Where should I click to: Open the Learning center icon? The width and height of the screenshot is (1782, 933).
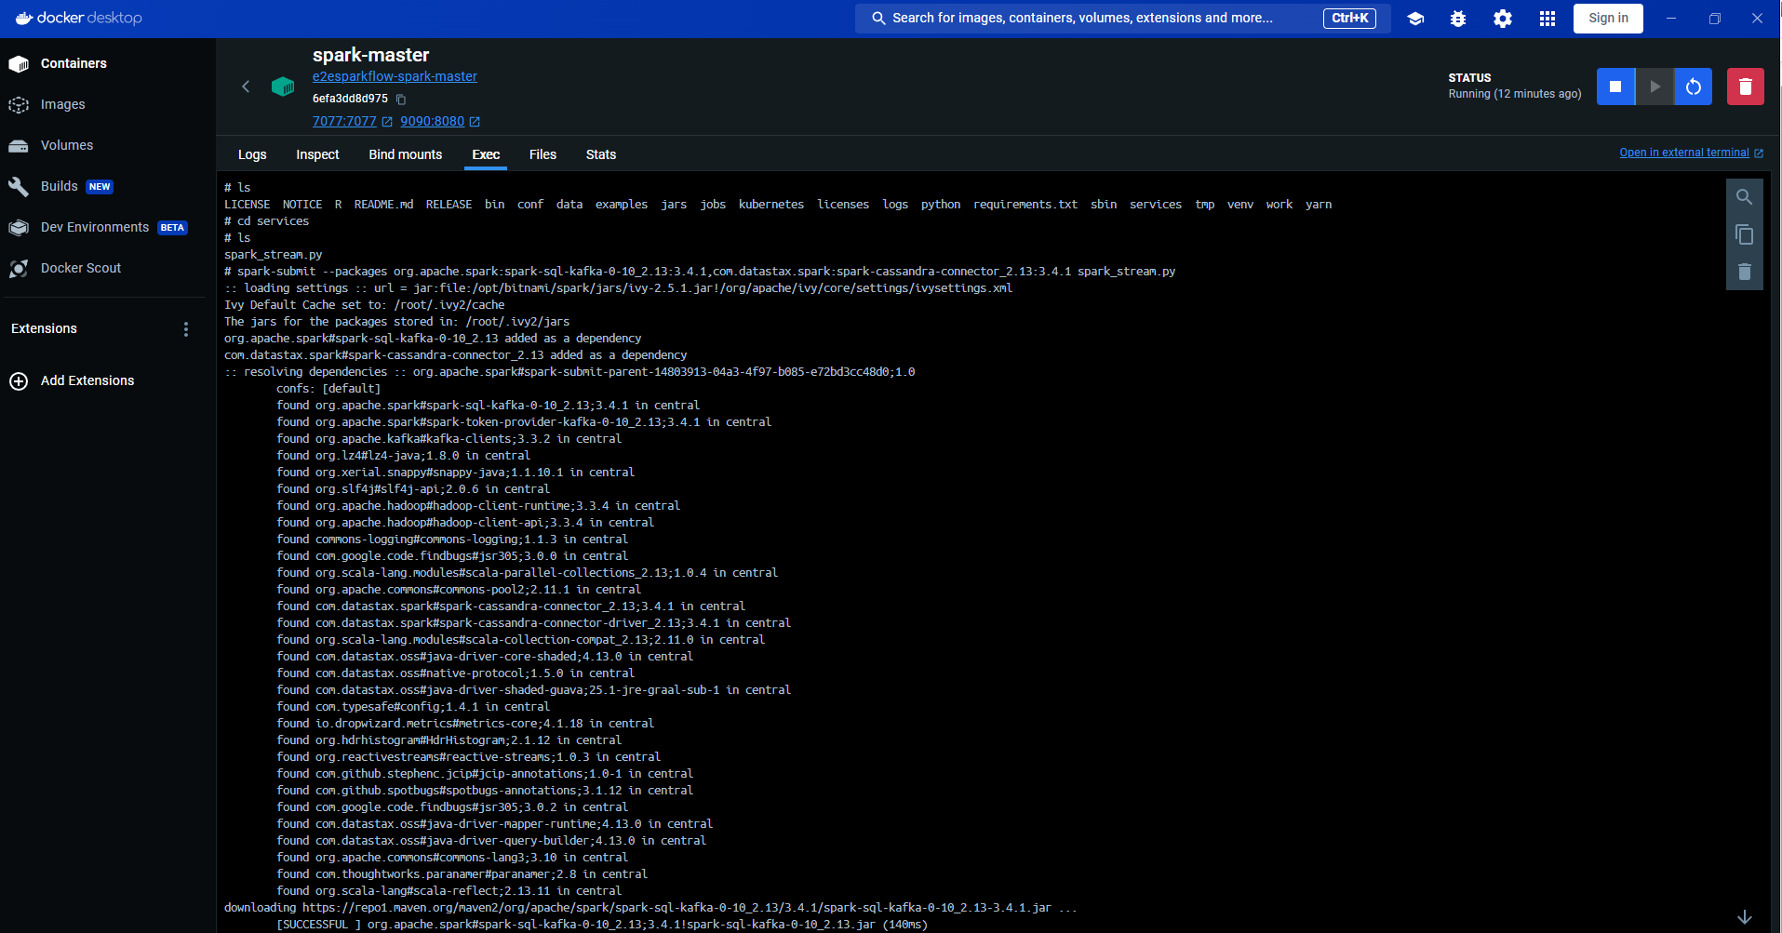coord(1415,18)
